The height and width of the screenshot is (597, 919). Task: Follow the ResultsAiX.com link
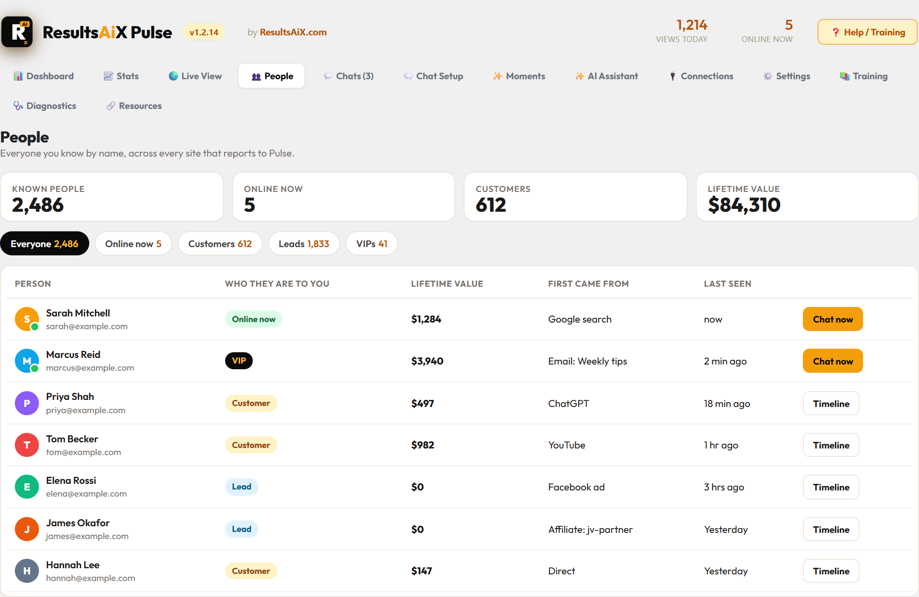pos(293,33)
